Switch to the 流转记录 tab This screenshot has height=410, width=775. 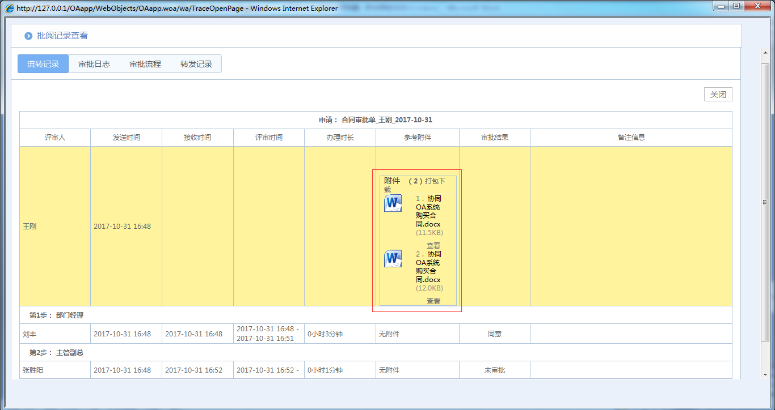(x=43, y=64)
